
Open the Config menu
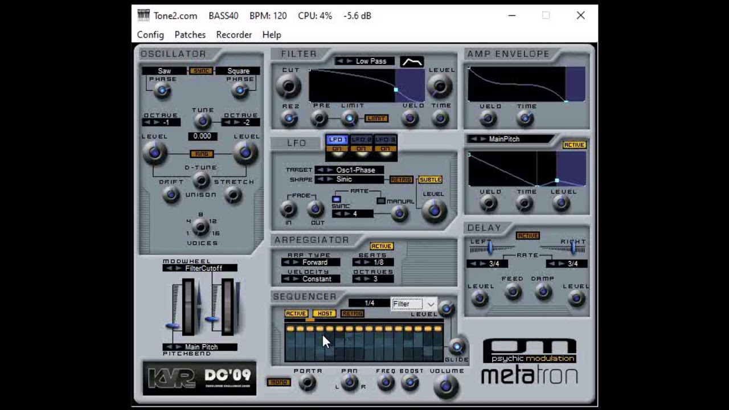point(150,35)
